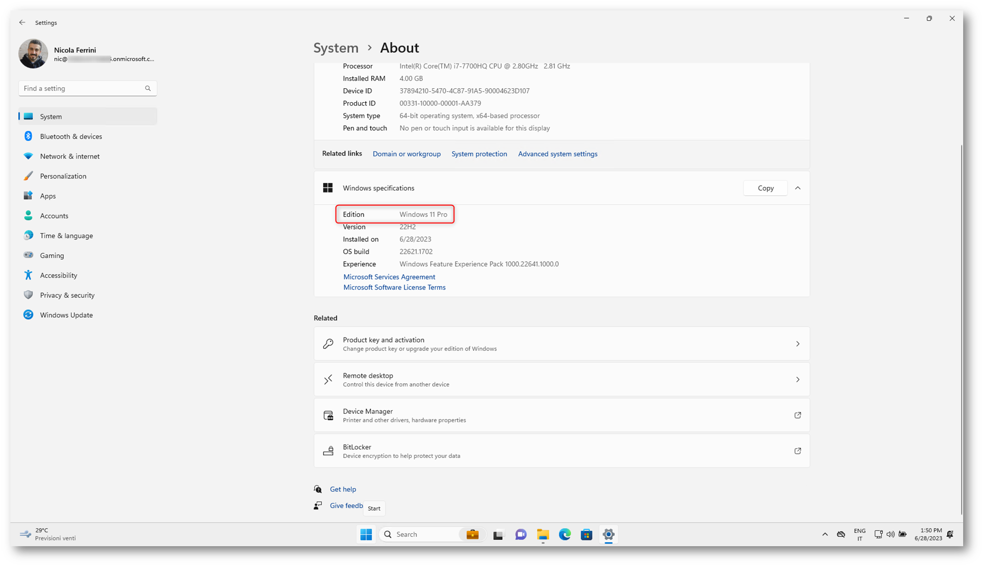984x567 pixels.
Task: Open Apps settings
Action: tap(88, 196)
